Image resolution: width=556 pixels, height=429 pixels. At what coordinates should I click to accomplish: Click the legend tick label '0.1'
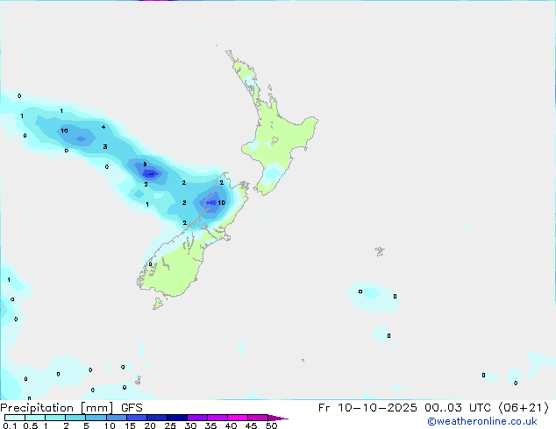tap(10, 425)
